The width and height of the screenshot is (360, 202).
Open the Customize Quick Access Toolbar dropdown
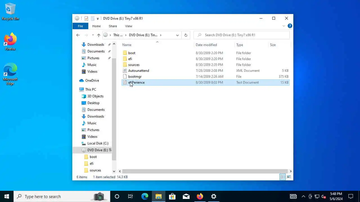tap(98, 19)
